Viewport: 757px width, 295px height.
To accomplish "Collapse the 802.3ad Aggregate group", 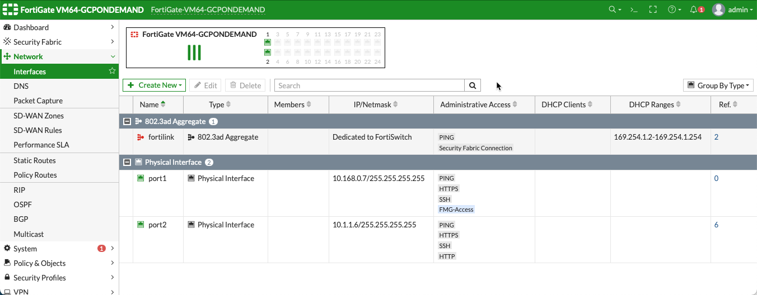I will click(x=127, y=121).
